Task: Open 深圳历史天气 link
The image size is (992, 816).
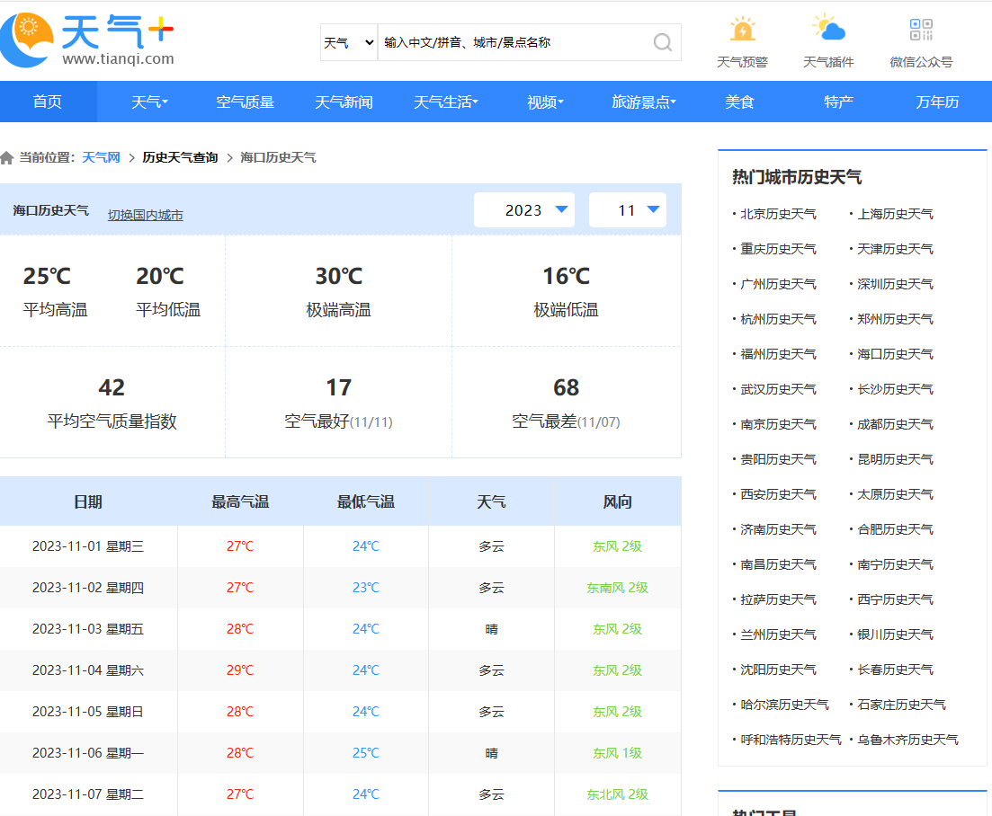Action: click(895, 284)
